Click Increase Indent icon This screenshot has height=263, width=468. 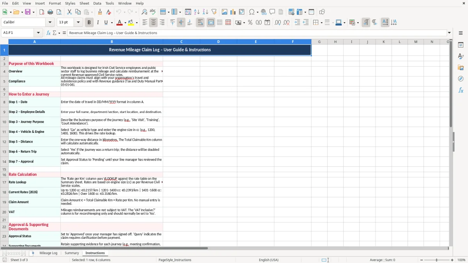297,23
